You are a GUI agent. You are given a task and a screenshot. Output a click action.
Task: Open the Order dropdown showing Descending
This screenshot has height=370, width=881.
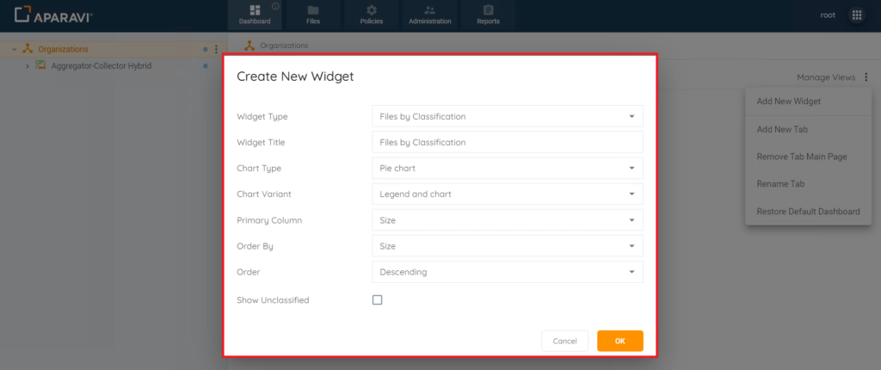(508, 272)
